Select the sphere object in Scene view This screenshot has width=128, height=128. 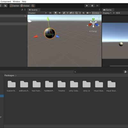point(50,33)
